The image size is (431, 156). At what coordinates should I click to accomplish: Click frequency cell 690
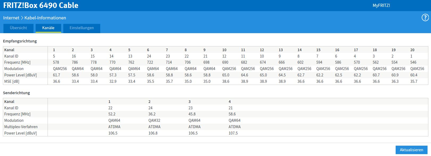pyautogui.click(x=225, y=62)
